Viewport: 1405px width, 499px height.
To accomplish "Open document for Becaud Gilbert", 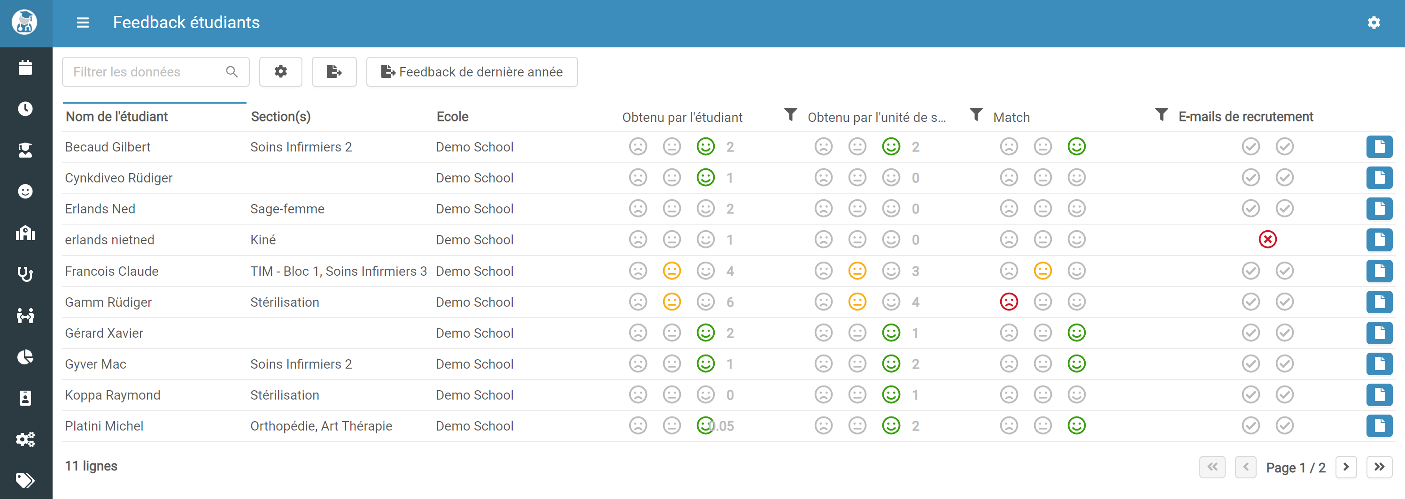I will pos(1379,147).
